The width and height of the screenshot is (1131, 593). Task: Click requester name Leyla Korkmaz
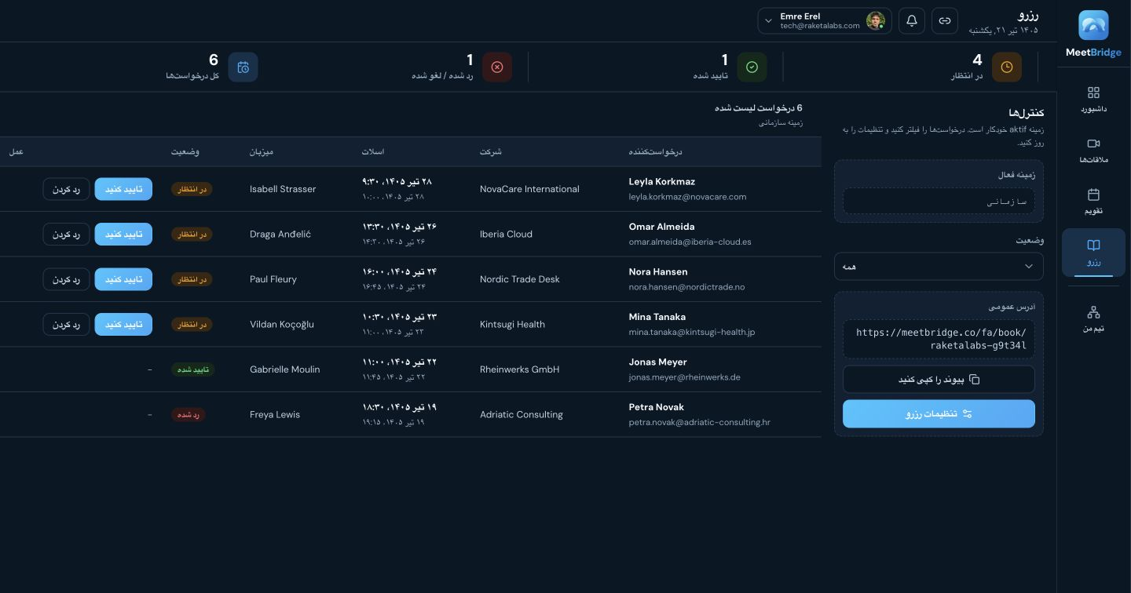tap(662, 182)
